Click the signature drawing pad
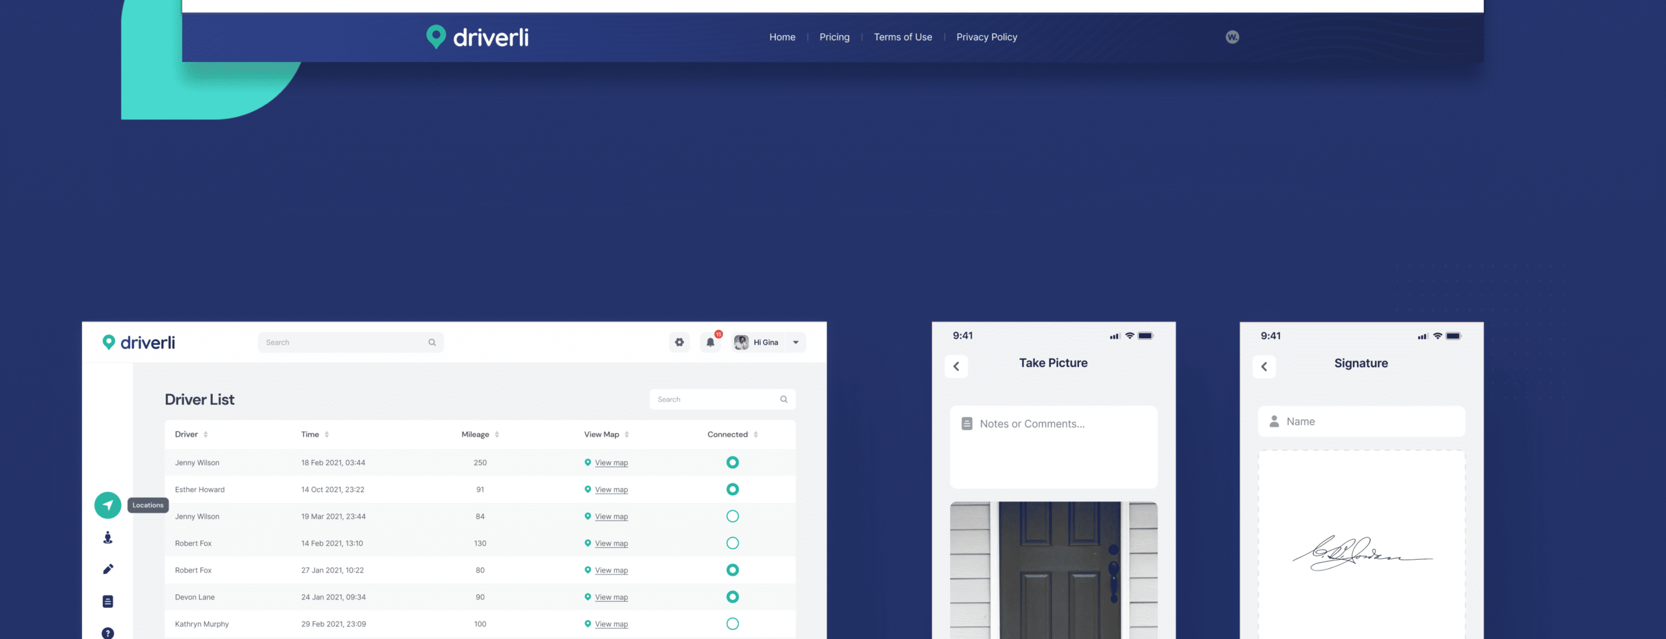Image resolution: width=1666 pixels, height=639 pixels. click(1361, 545)
